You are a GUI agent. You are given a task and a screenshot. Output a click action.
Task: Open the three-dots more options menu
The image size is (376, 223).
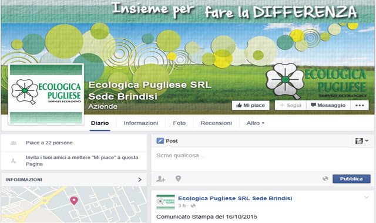point(360,106)
